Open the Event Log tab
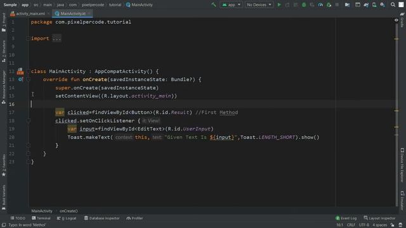Screen dimensions: 406x228 346,218
